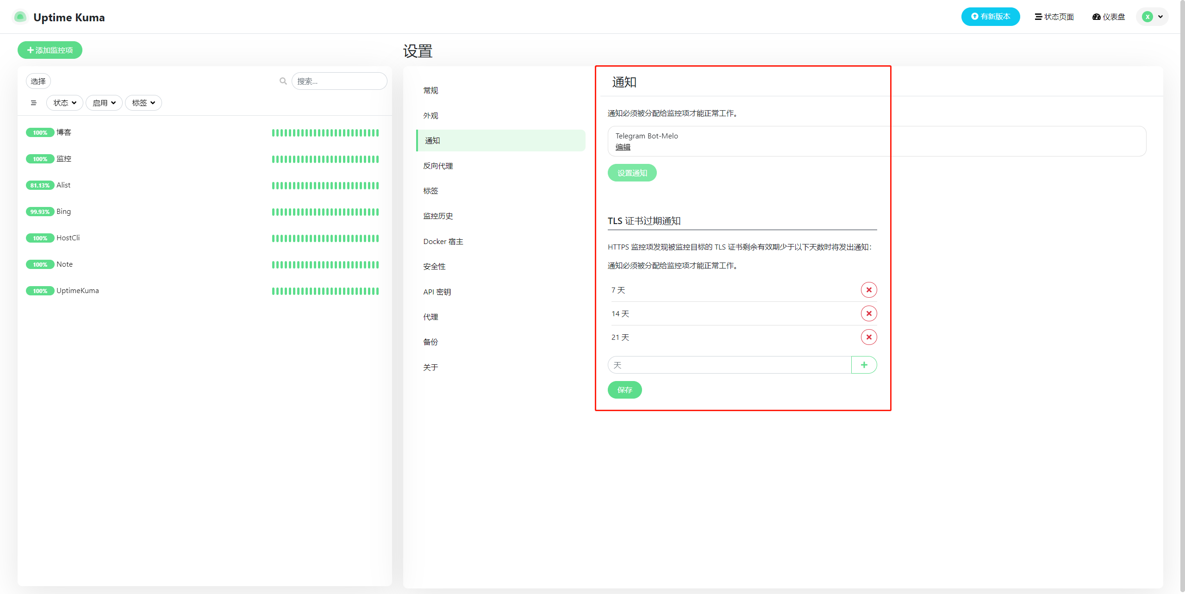Click the search magnifier icon
1185x594 pixels.
point(283,81)
